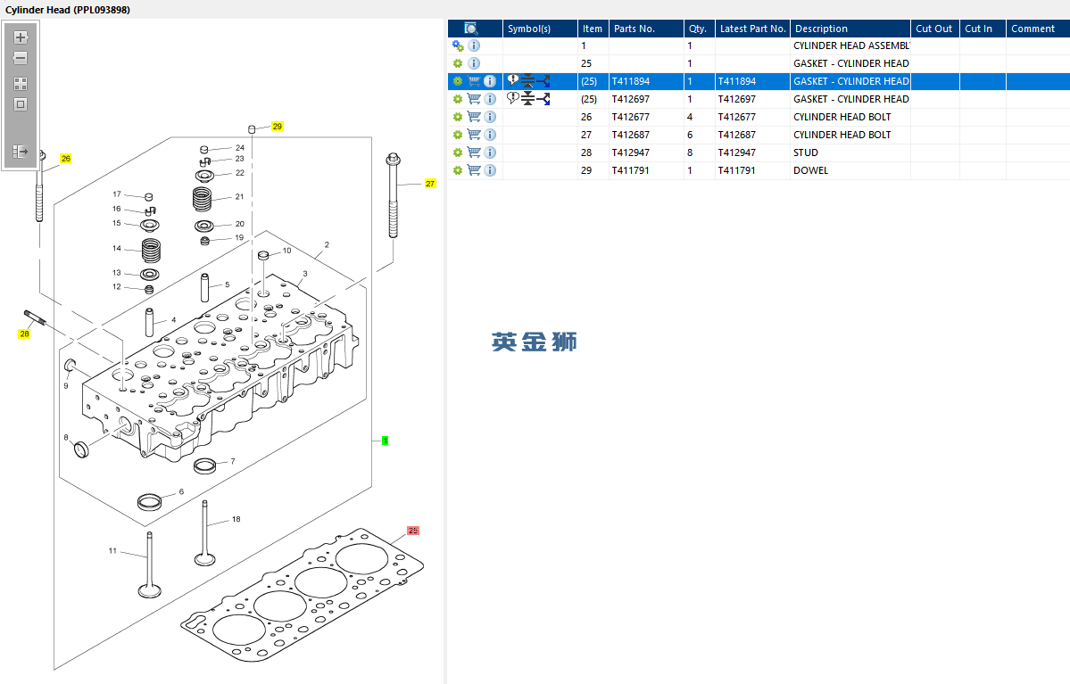Viewport: 1070px width, 684px height.
Task: Select callout 25 on the gasket diagram
Action: click(413, 531)
